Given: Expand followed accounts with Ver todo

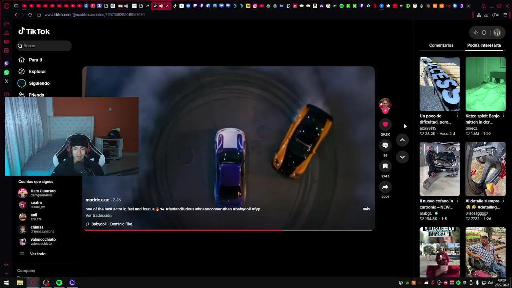Looking at the screenshot, I should (38, 254).
